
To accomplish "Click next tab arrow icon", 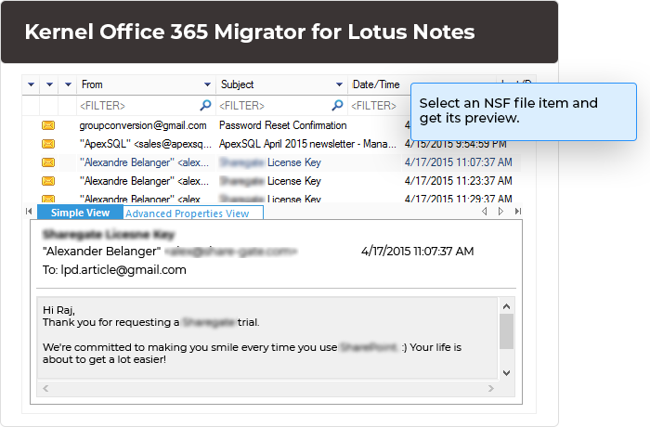I will 500,212.
